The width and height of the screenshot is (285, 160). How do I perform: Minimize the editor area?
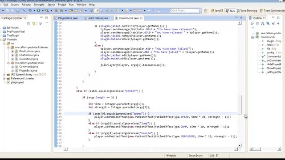[236, 17]
